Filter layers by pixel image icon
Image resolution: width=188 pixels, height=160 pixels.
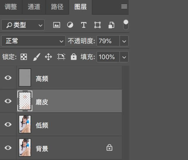pyautogui.click(x=56, y=25)
